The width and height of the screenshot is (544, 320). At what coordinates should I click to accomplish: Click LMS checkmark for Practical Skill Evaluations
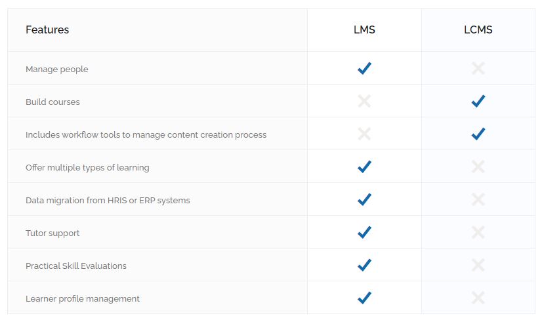[x=364, y=265]
